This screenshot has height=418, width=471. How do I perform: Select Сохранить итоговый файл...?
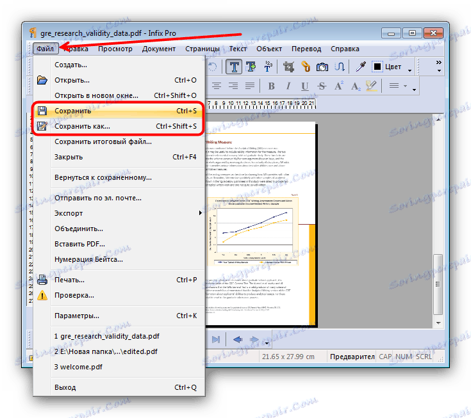pyautogui.click(x=119, y=141)
